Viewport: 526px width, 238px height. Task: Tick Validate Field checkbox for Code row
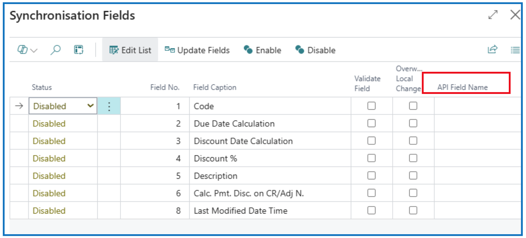[x=371, y=106]
